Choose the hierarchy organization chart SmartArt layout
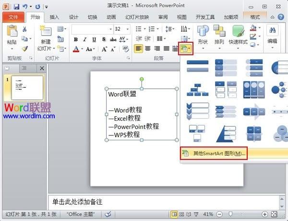This screenshot has width=288, height=221. click(x=197, y=90)
